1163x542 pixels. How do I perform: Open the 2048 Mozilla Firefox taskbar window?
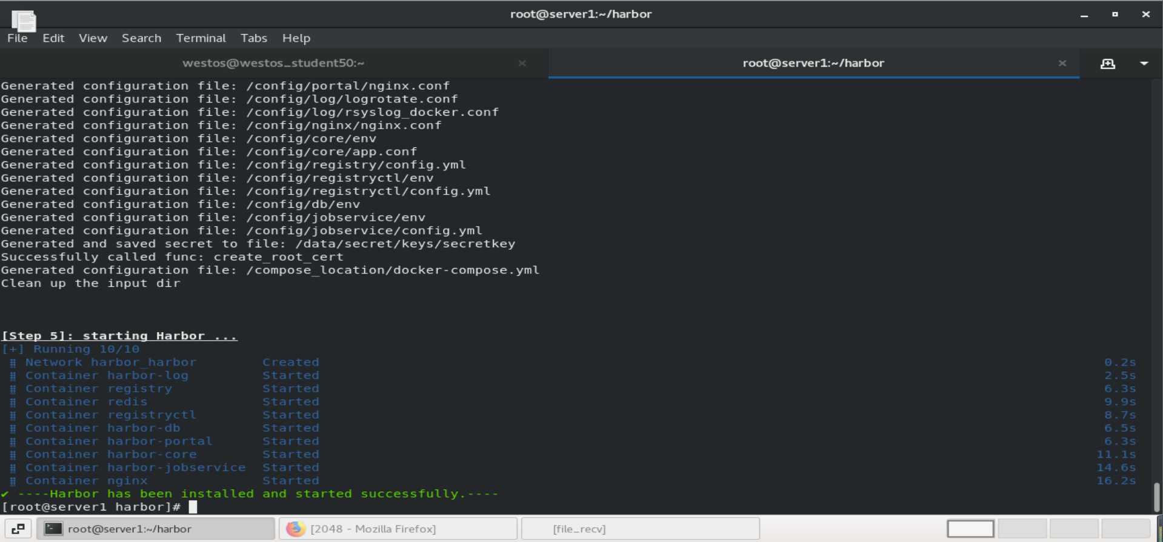click(x=398, y=529)
